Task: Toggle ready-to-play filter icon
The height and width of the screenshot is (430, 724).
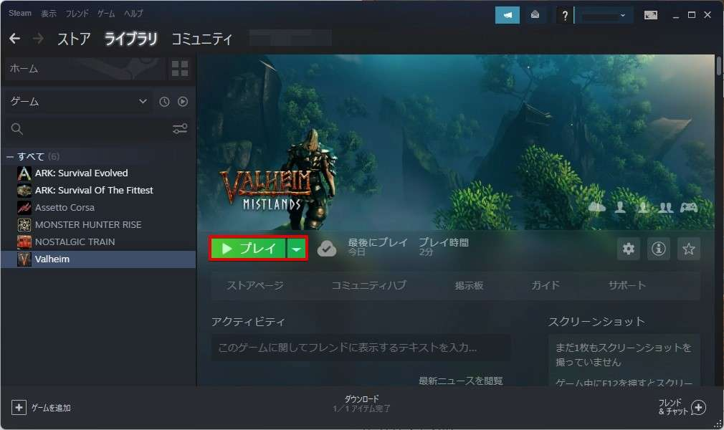Action: tap(183, 102)
